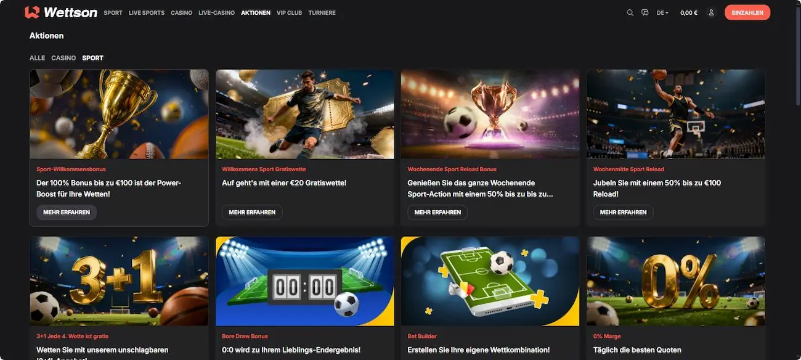
Task: Open the 00:00 Bore Draw Bonus image
Action: (305, 281)
